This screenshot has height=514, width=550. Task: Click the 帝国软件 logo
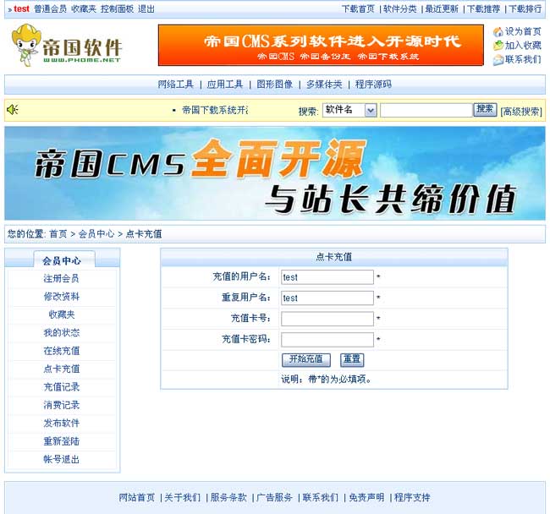[68, 46]
